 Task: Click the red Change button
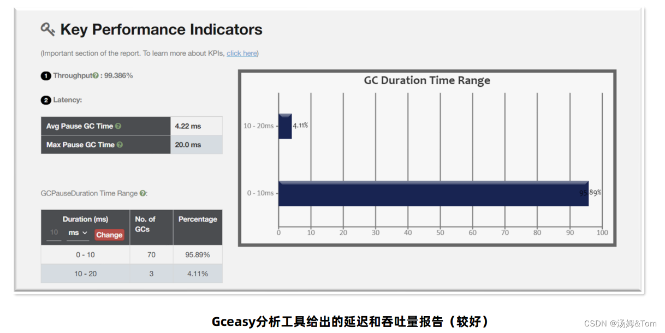point(109,235)
